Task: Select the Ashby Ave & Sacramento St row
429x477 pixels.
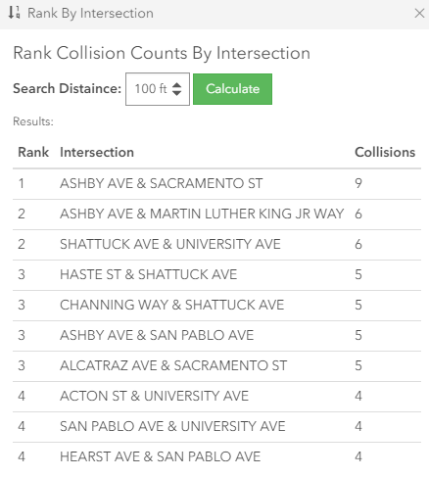Action: click(x=216, y=183)
